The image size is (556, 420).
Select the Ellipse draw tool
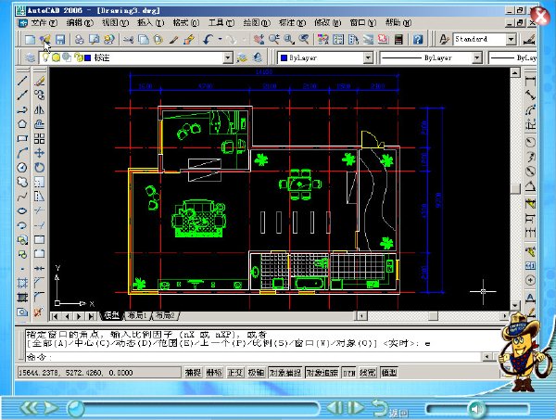pos(22,210)
